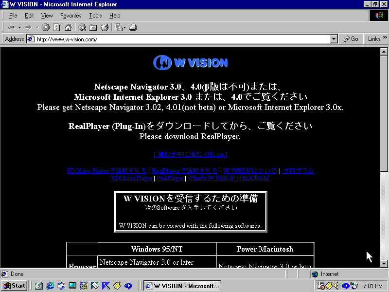Click the page icon beside the URL
Viewport: 389px width, 292px height.
point(31,39)
